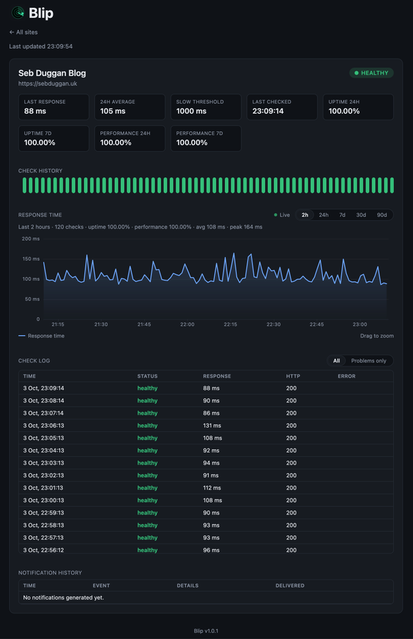Click the Performance 24H card
Image resolution: width=413 pixels, height=639 pixels.
[129, 138]
